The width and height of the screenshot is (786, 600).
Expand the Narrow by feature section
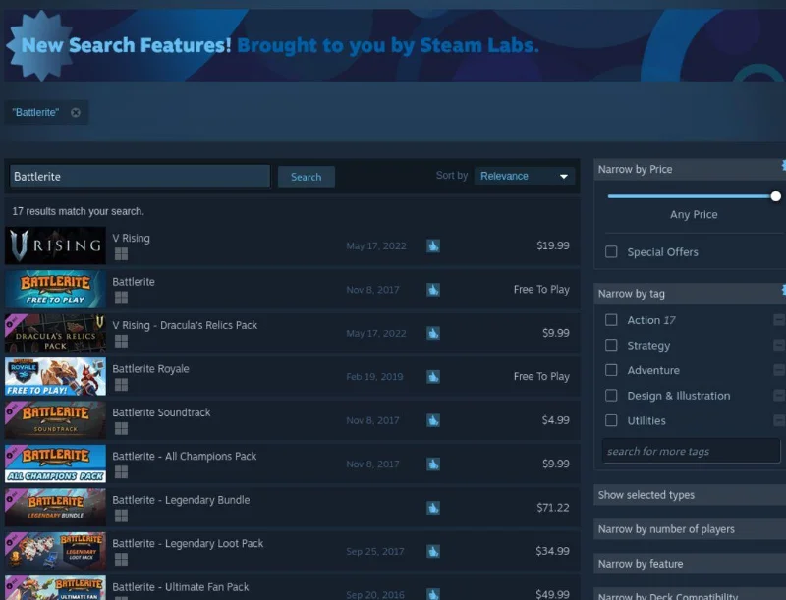pyautogui.click(x=690, y=564)
